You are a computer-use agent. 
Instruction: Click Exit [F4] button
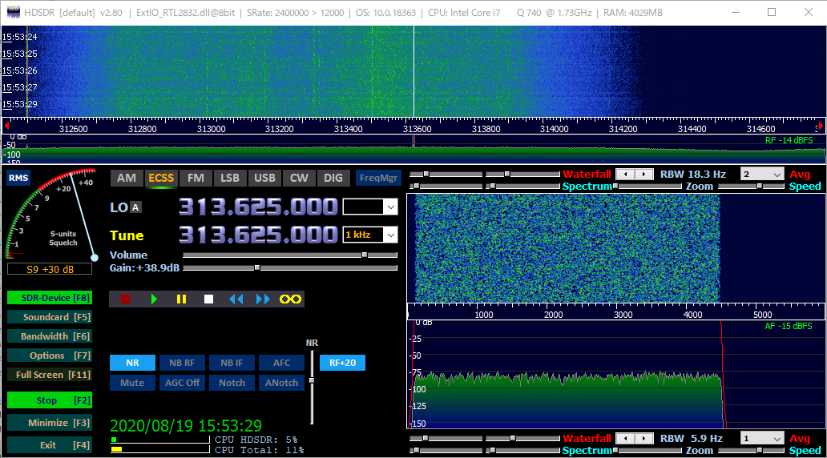coord(50,445)
